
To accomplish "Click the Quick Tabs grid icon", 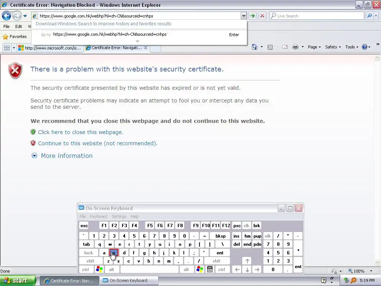I will pyautogui.click(x=7, y=48).
